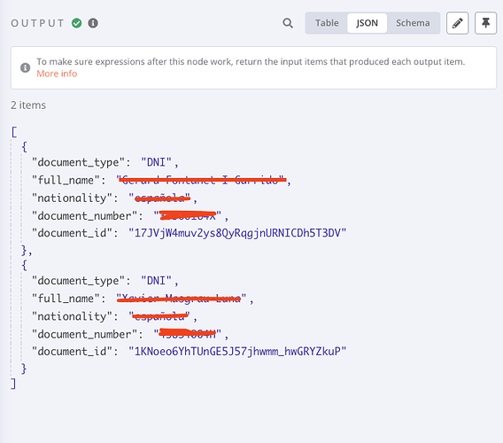
Task: Switch to Table view tab
Action: pos(327,23)
